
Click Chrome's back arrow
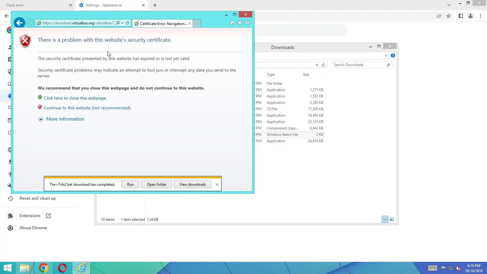[x=7, y=16]
